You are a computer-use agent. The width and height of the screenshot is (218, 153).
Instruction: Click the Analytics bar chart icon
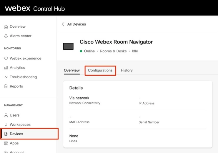6,68
